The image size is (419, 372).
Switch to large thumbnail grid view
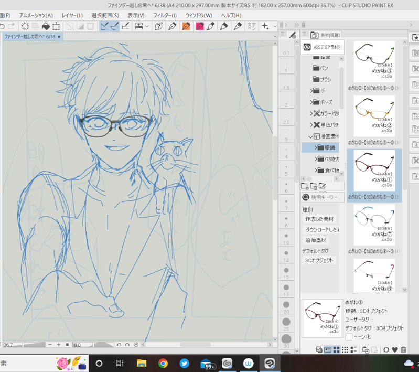(x=337, y=349)
